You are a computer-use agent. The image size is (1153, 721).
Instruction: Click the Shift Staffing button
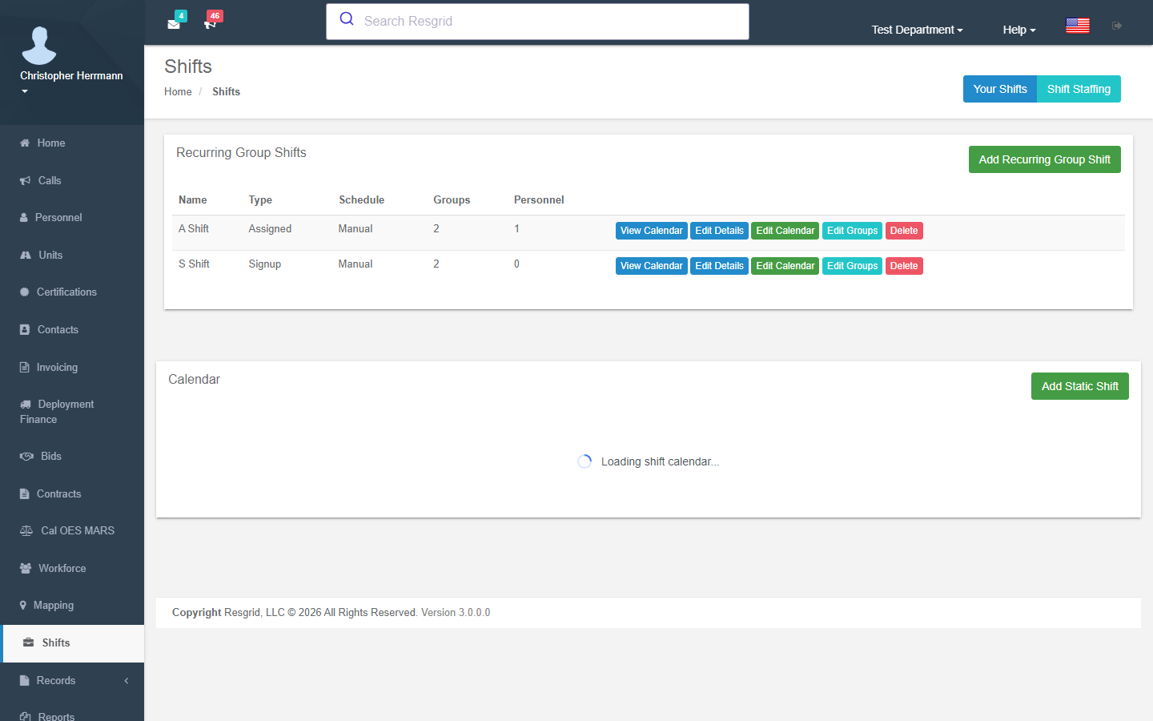[1079, 89]
